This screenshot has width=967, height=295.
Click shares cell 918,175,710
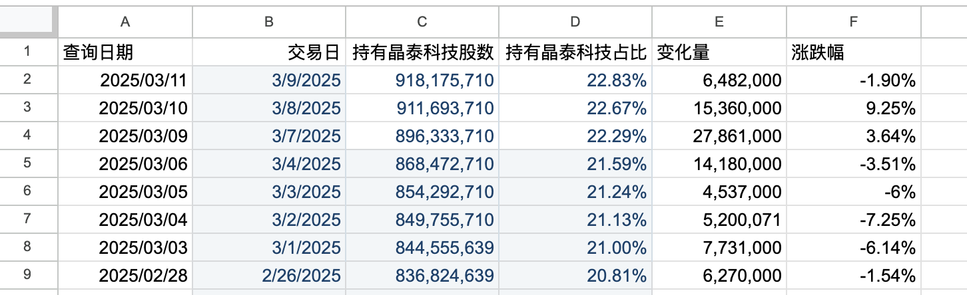point(422,80)
